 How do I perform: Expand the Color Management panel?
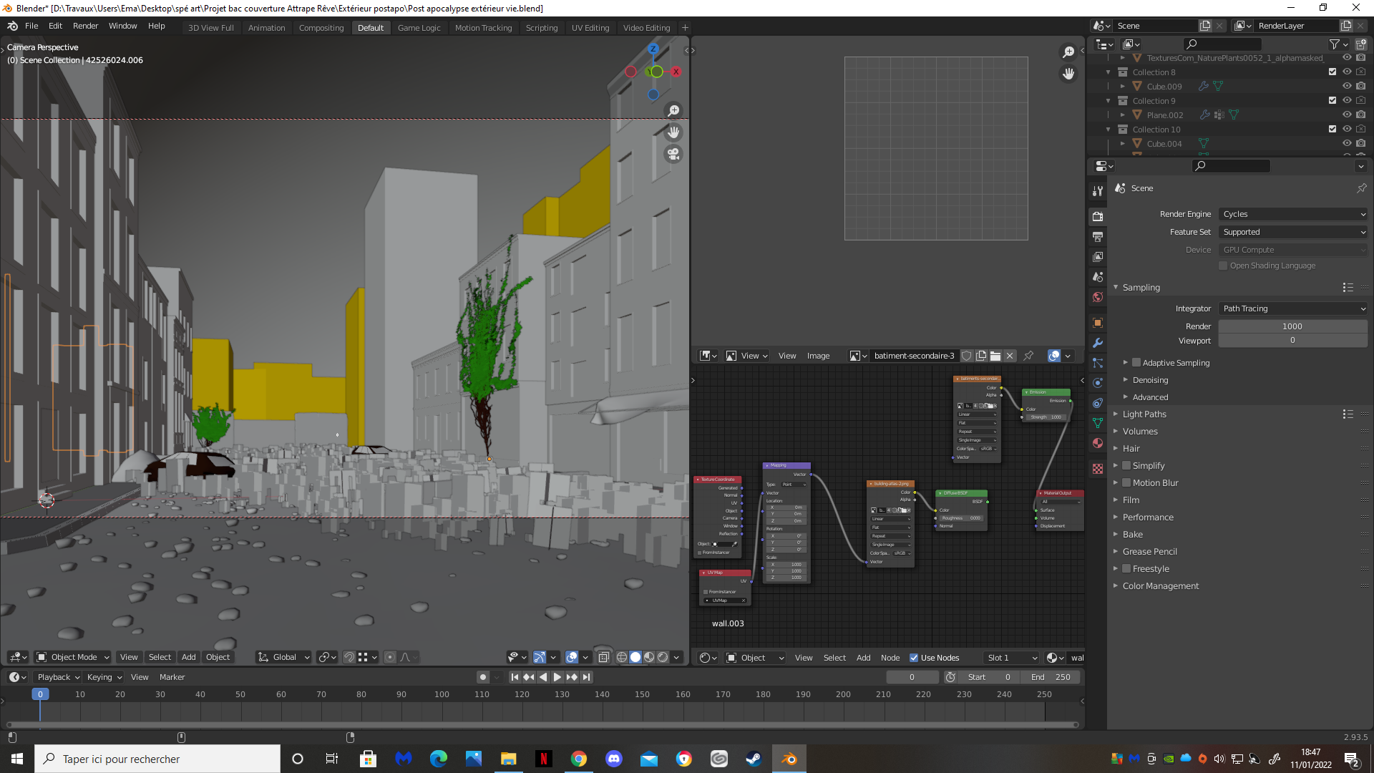(1160, 586)
